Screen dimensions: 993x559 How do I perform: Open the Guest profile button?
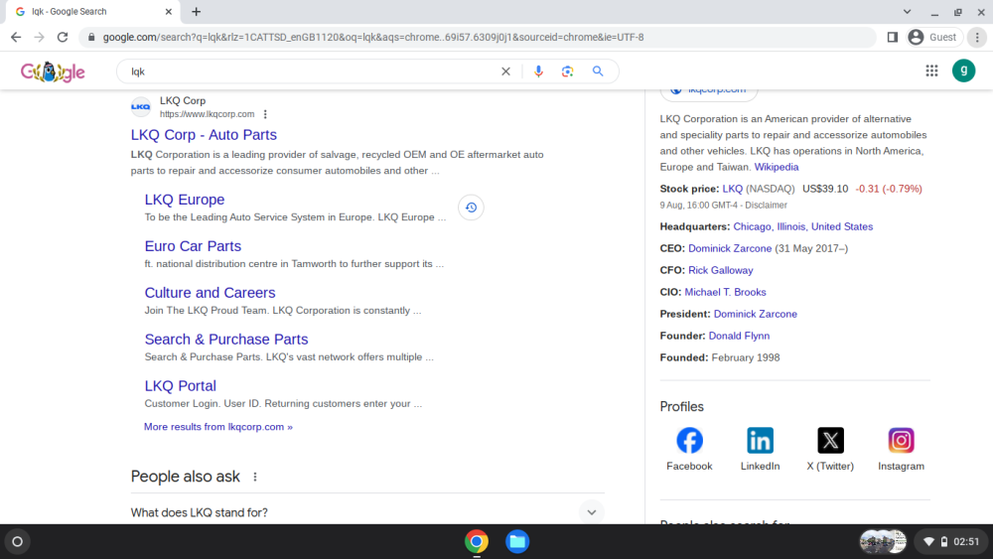pyautogui.click(x=933, y=38)
